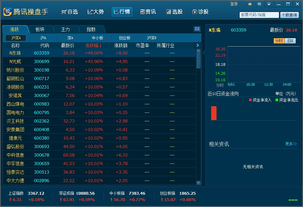Open the home icon in title bar
Image resolution: width=303 pixels, height=207 pixels.
tap(250, 4)
